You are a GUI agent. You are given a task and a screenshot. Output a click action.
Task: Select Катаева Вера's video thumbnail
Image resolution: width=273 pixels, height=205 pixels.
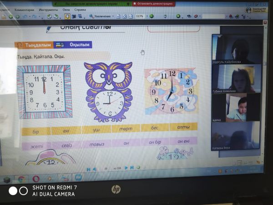click(x=236, y=136)
